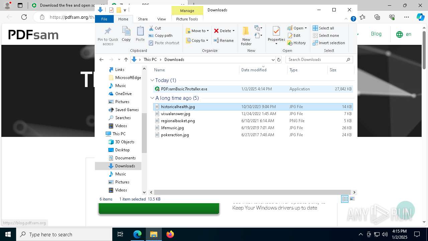Click Copy path in Clipboard group
428x241 pixels.
[160, 35]
